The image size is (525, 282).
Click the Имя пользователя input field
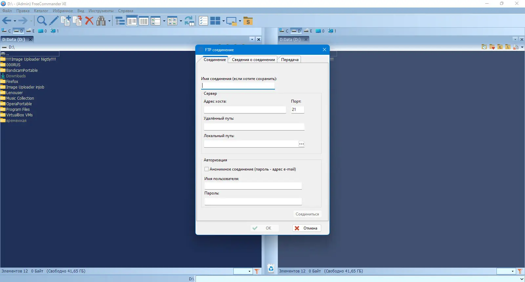coord(253,186)
